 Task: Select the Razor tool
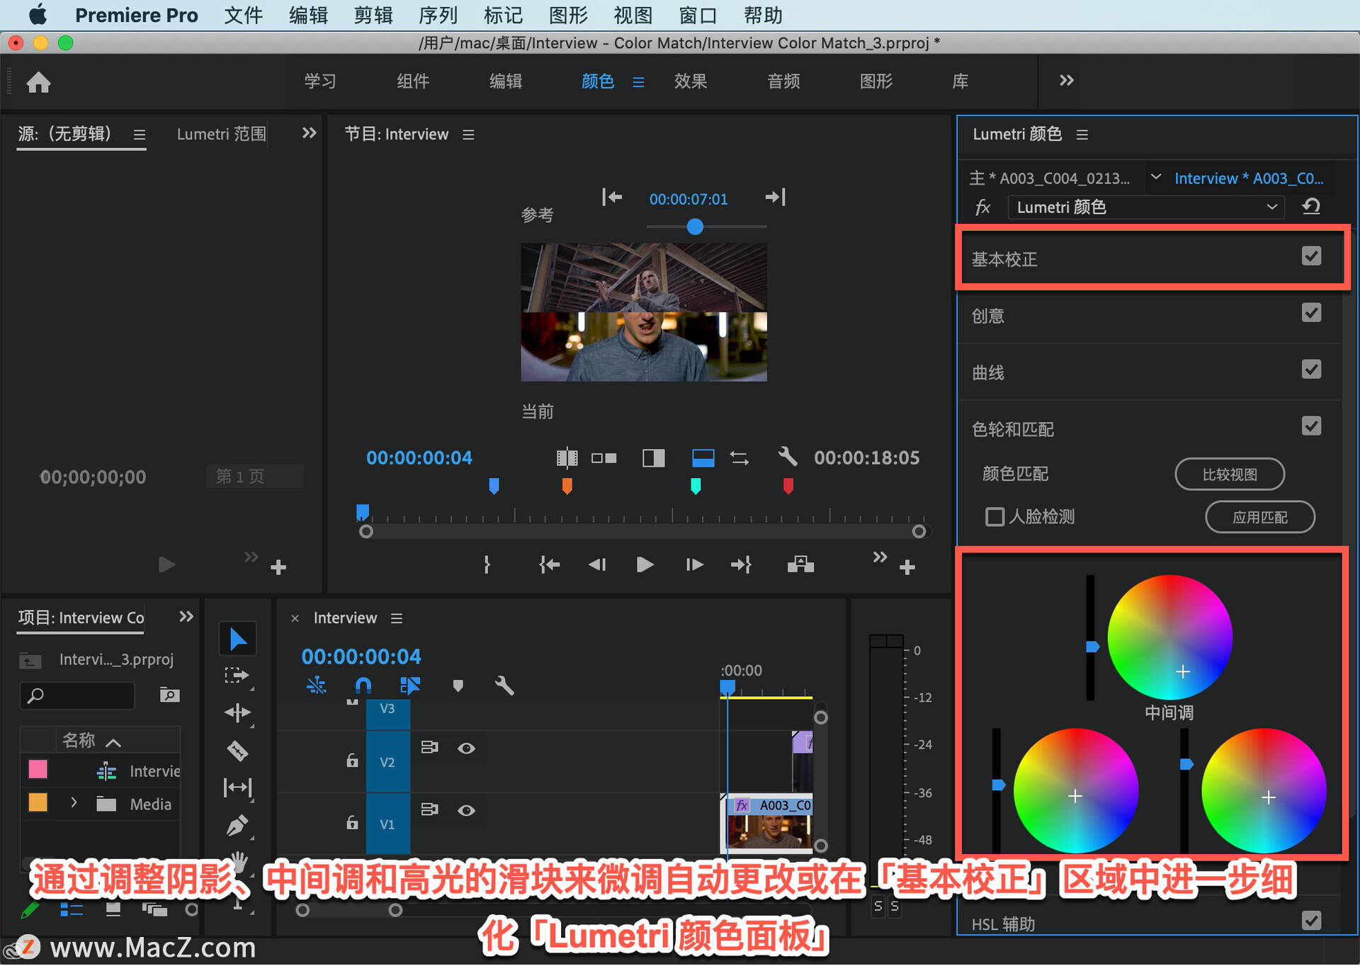(237, 751)
